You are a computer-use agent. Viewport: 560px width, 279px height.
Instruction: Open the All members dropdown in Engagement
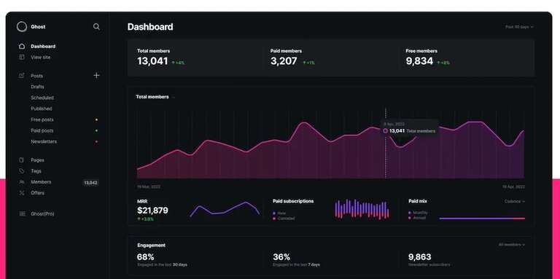point(512,245)
